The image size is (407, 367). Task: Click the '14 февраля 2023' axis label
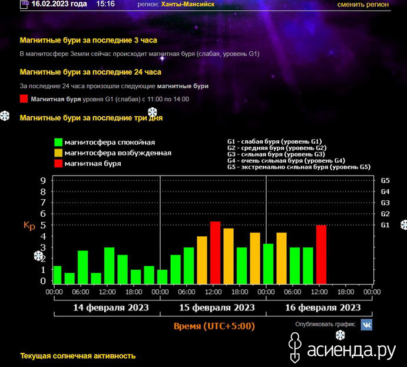pyautogui.click(x=111, y=308)
